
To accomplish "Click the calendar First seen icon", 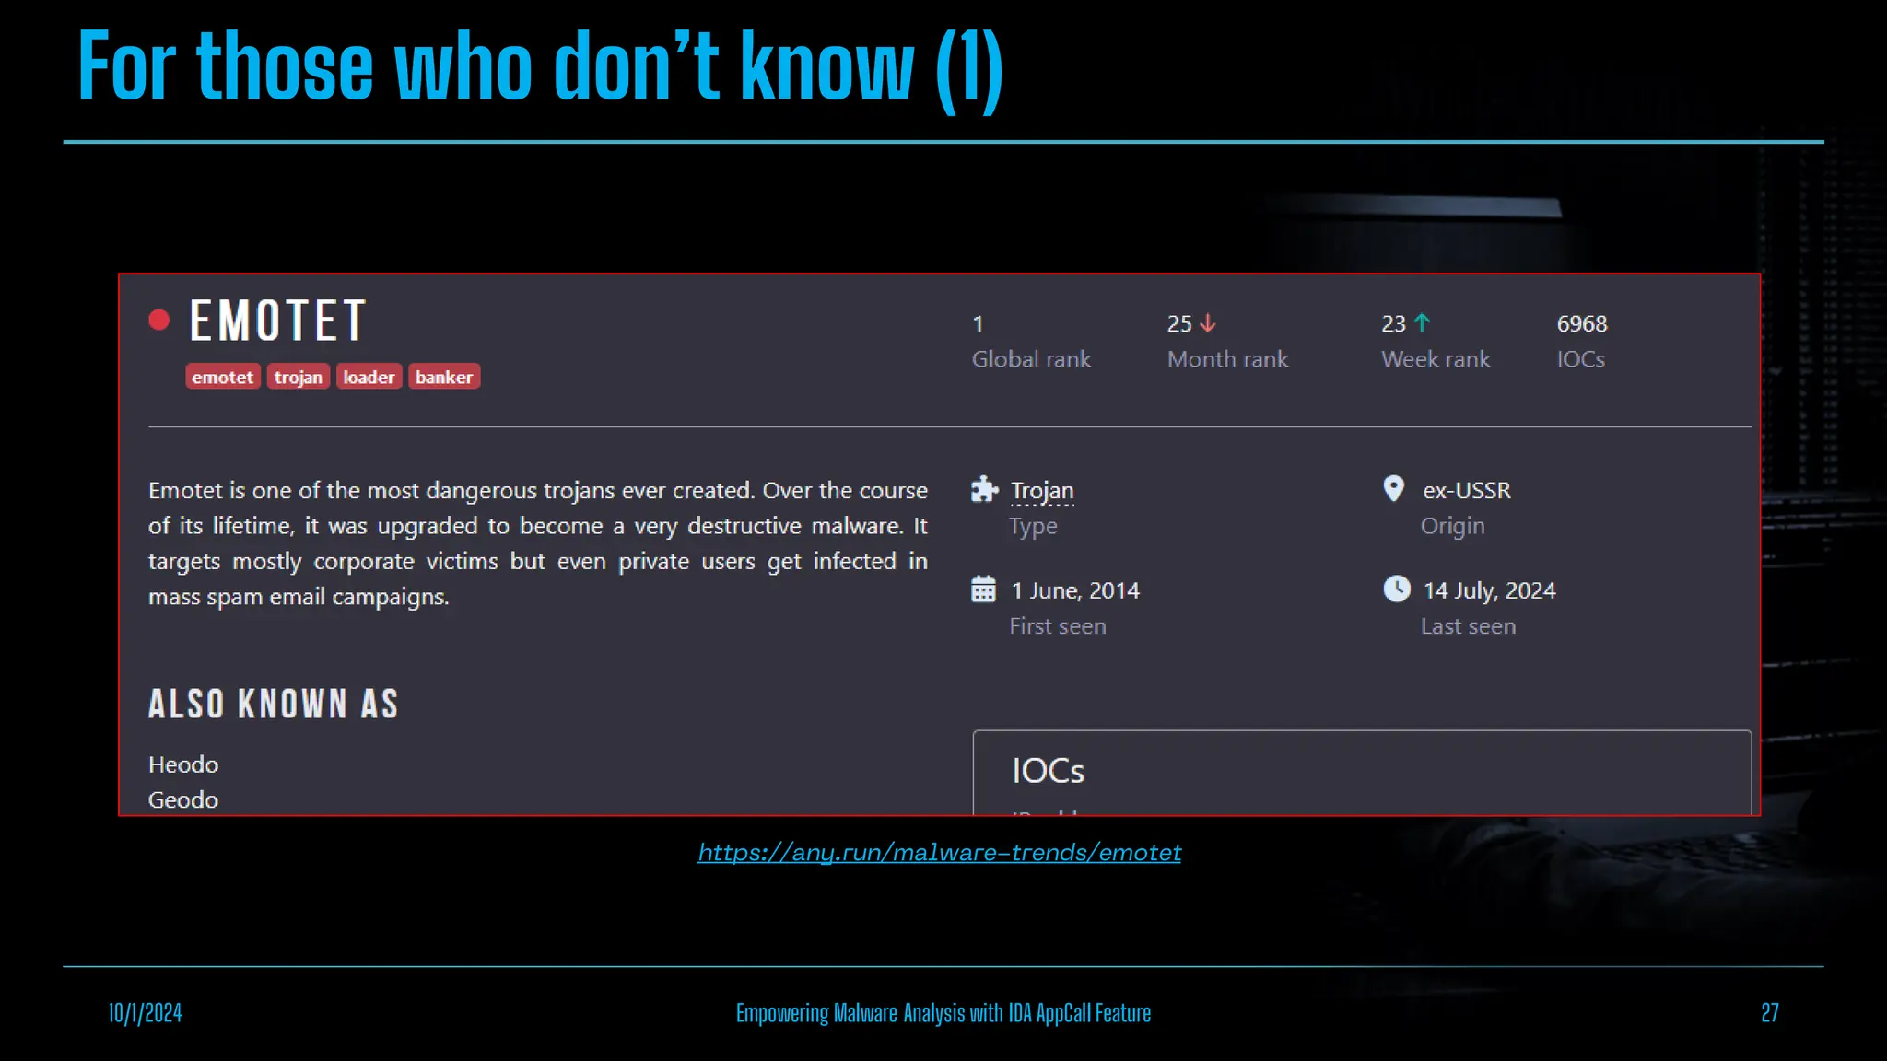I will 984,589.
